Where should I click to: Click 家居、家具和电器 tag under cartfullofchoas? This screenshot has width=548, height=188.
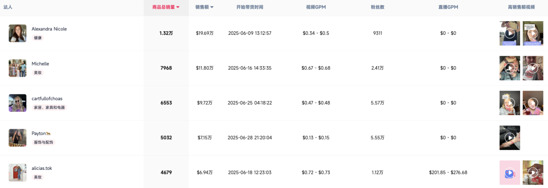(x=49, y=107)
